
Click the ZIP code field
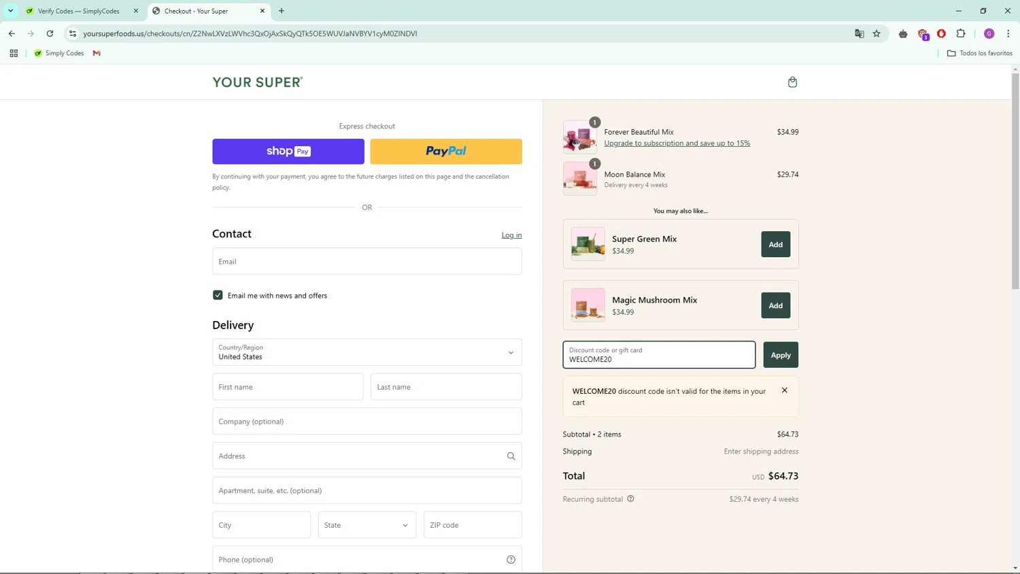(473, 525)
